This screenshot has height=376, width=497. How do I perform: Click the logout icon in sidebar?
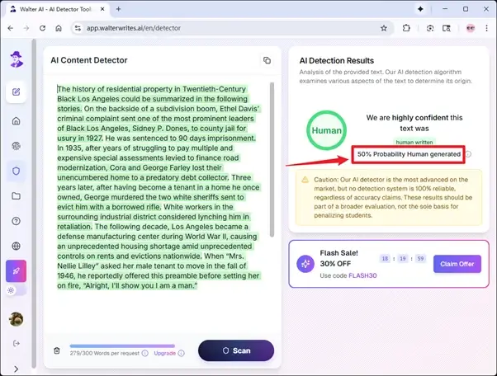click(17, 343)
